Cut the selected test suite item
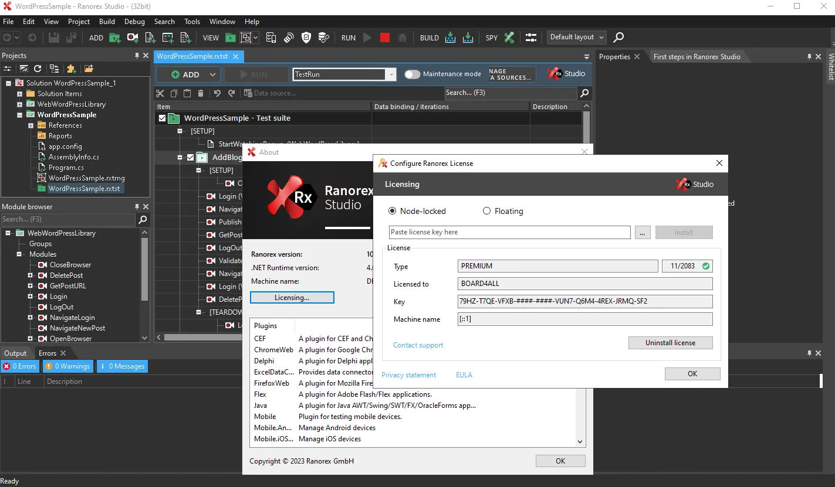 point(160,93)
